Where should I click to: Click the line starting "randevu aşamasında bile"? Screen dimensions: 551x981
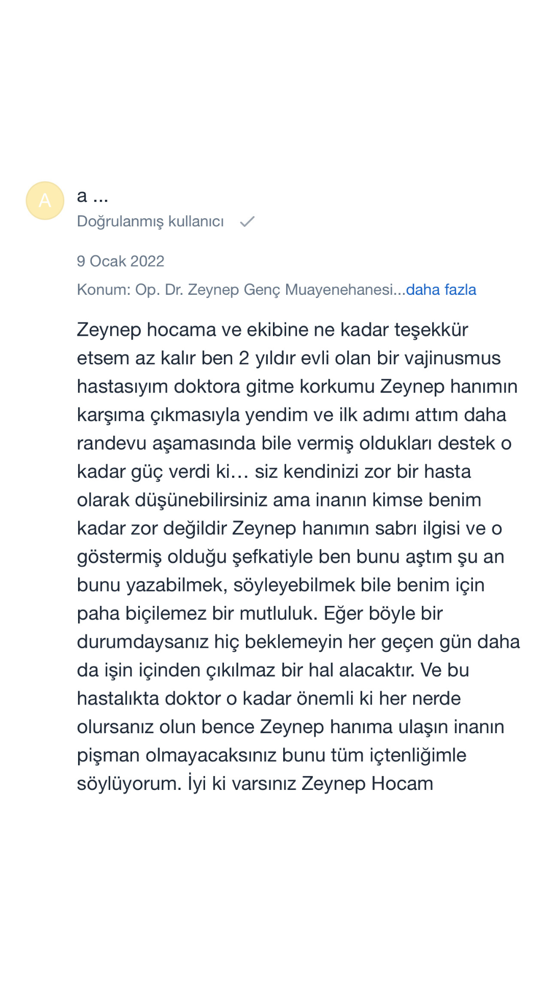coord(294,443)
